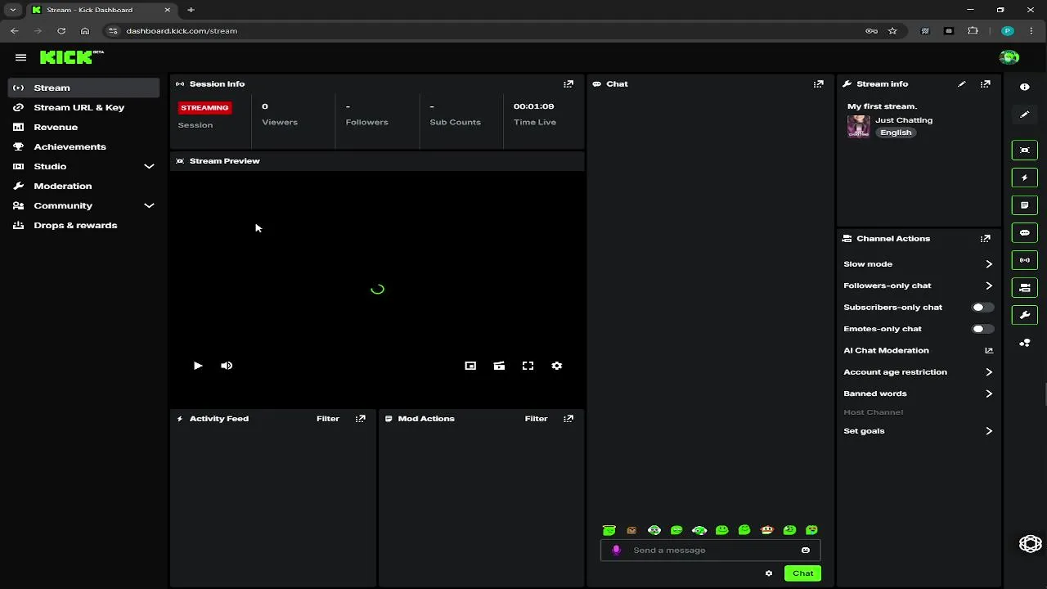The image size is (1047, 589).
Task: Enable picture-in-picture on stream preview
Action: tap(470, 366)
